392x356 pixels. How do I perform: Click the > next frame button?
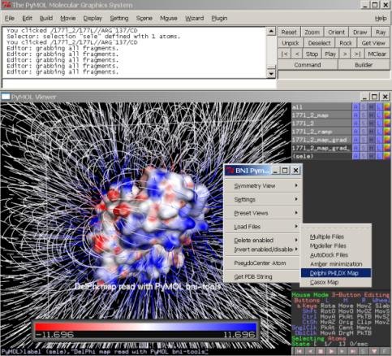345,54
